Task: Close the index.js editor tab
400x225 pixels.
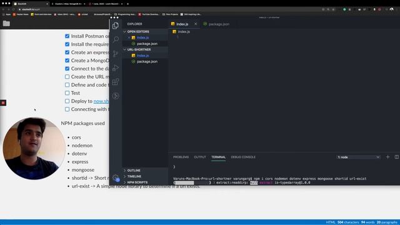Action: click(x=196, y=24)
